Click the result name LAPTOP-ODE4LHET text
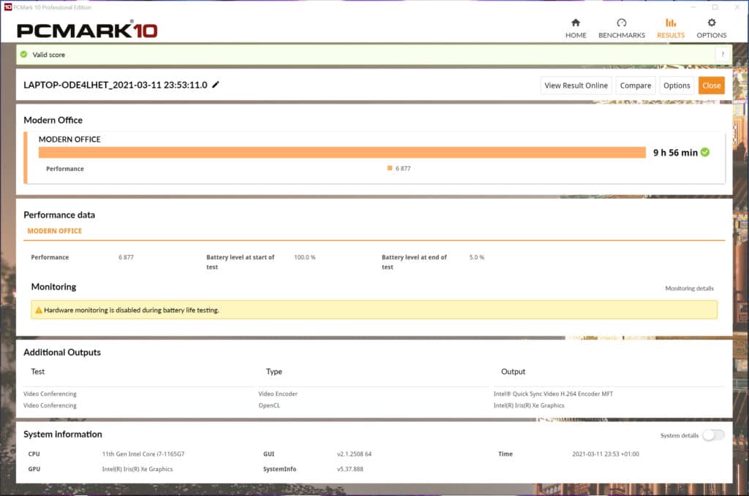The image size is (749, 496). click(116, 85)
